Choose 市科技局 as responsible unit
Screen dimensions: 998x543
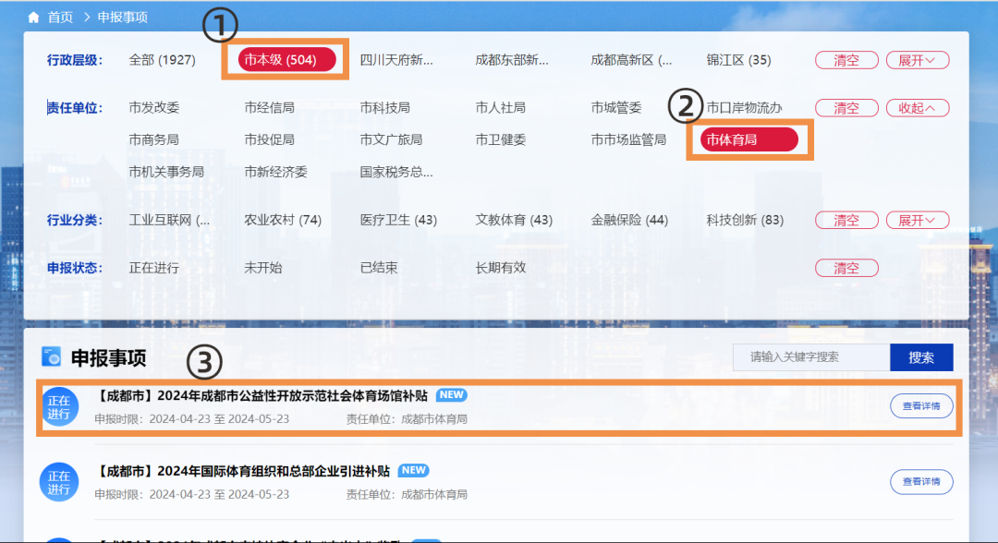tap(384, 107)
